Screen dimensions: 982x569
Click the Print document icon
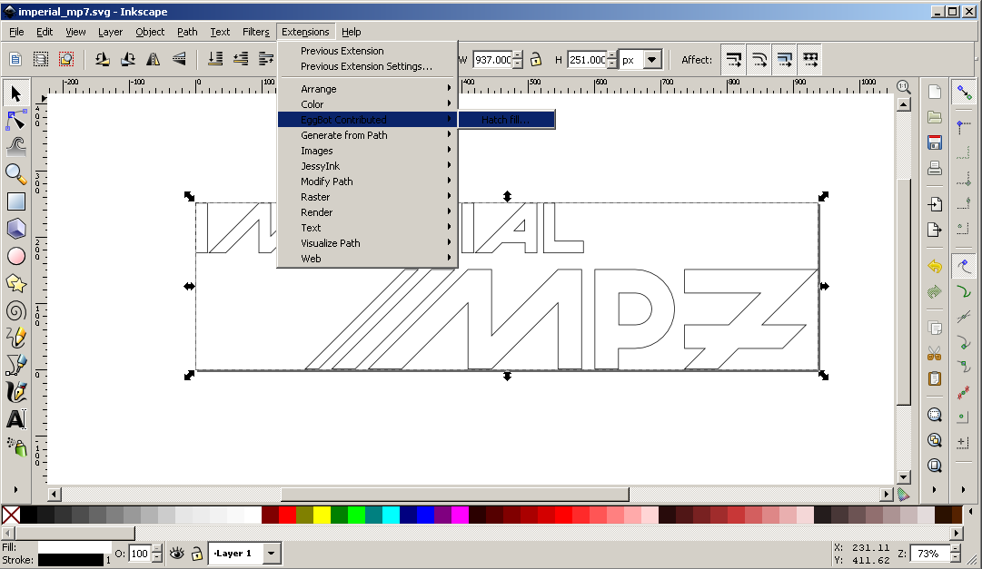coord(934,168)
